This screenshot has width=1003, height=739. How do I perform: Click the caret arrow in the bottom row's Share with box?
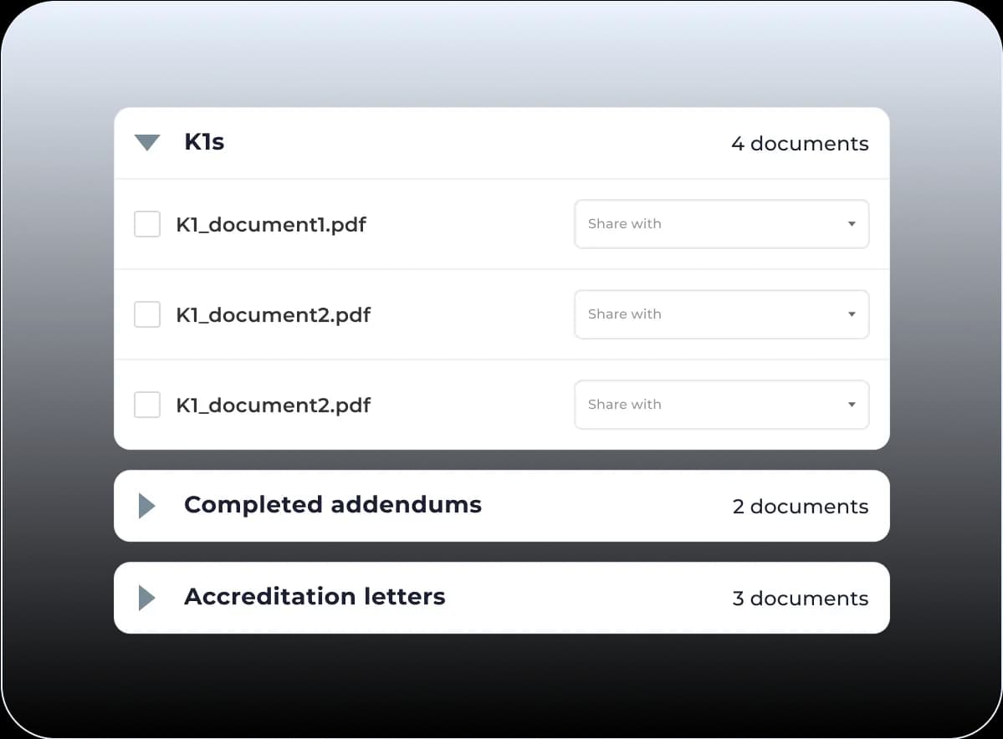coord(852,405)
